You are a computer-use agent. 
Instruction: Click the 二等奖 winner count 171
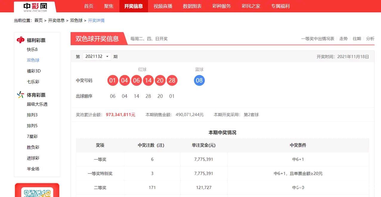(152, 188)
